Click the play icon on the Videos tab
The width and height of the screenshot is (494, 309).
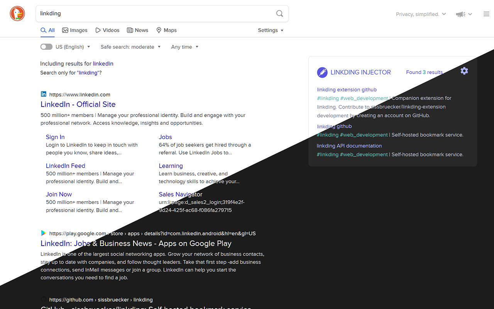[98, 30]
